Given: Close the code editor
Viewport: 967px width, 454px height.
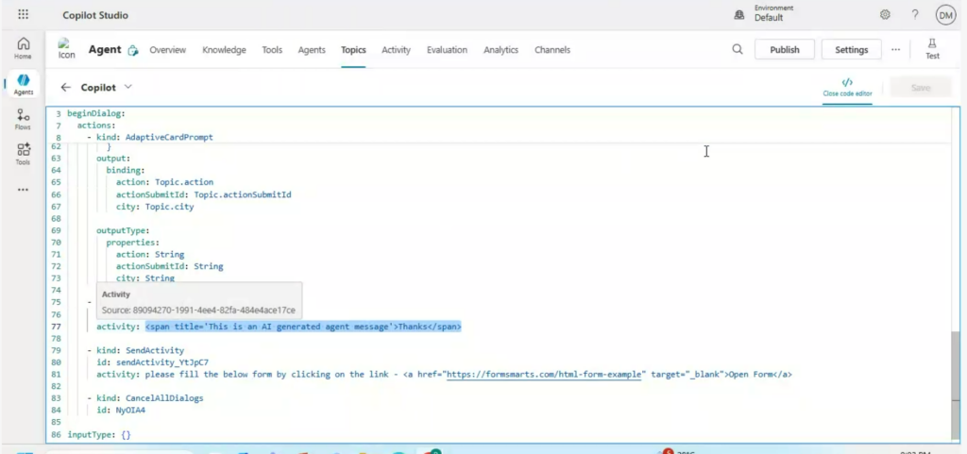Looking at the screenshot, I should 847,88.
